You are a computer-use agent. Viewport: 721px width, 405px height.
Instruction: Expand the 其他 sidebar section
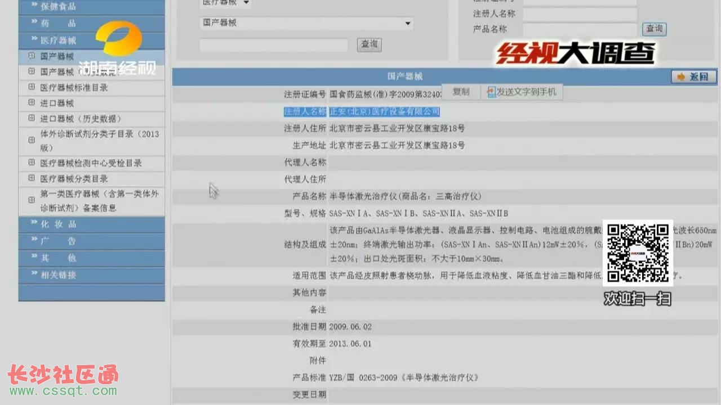click(x=92, y=258)
